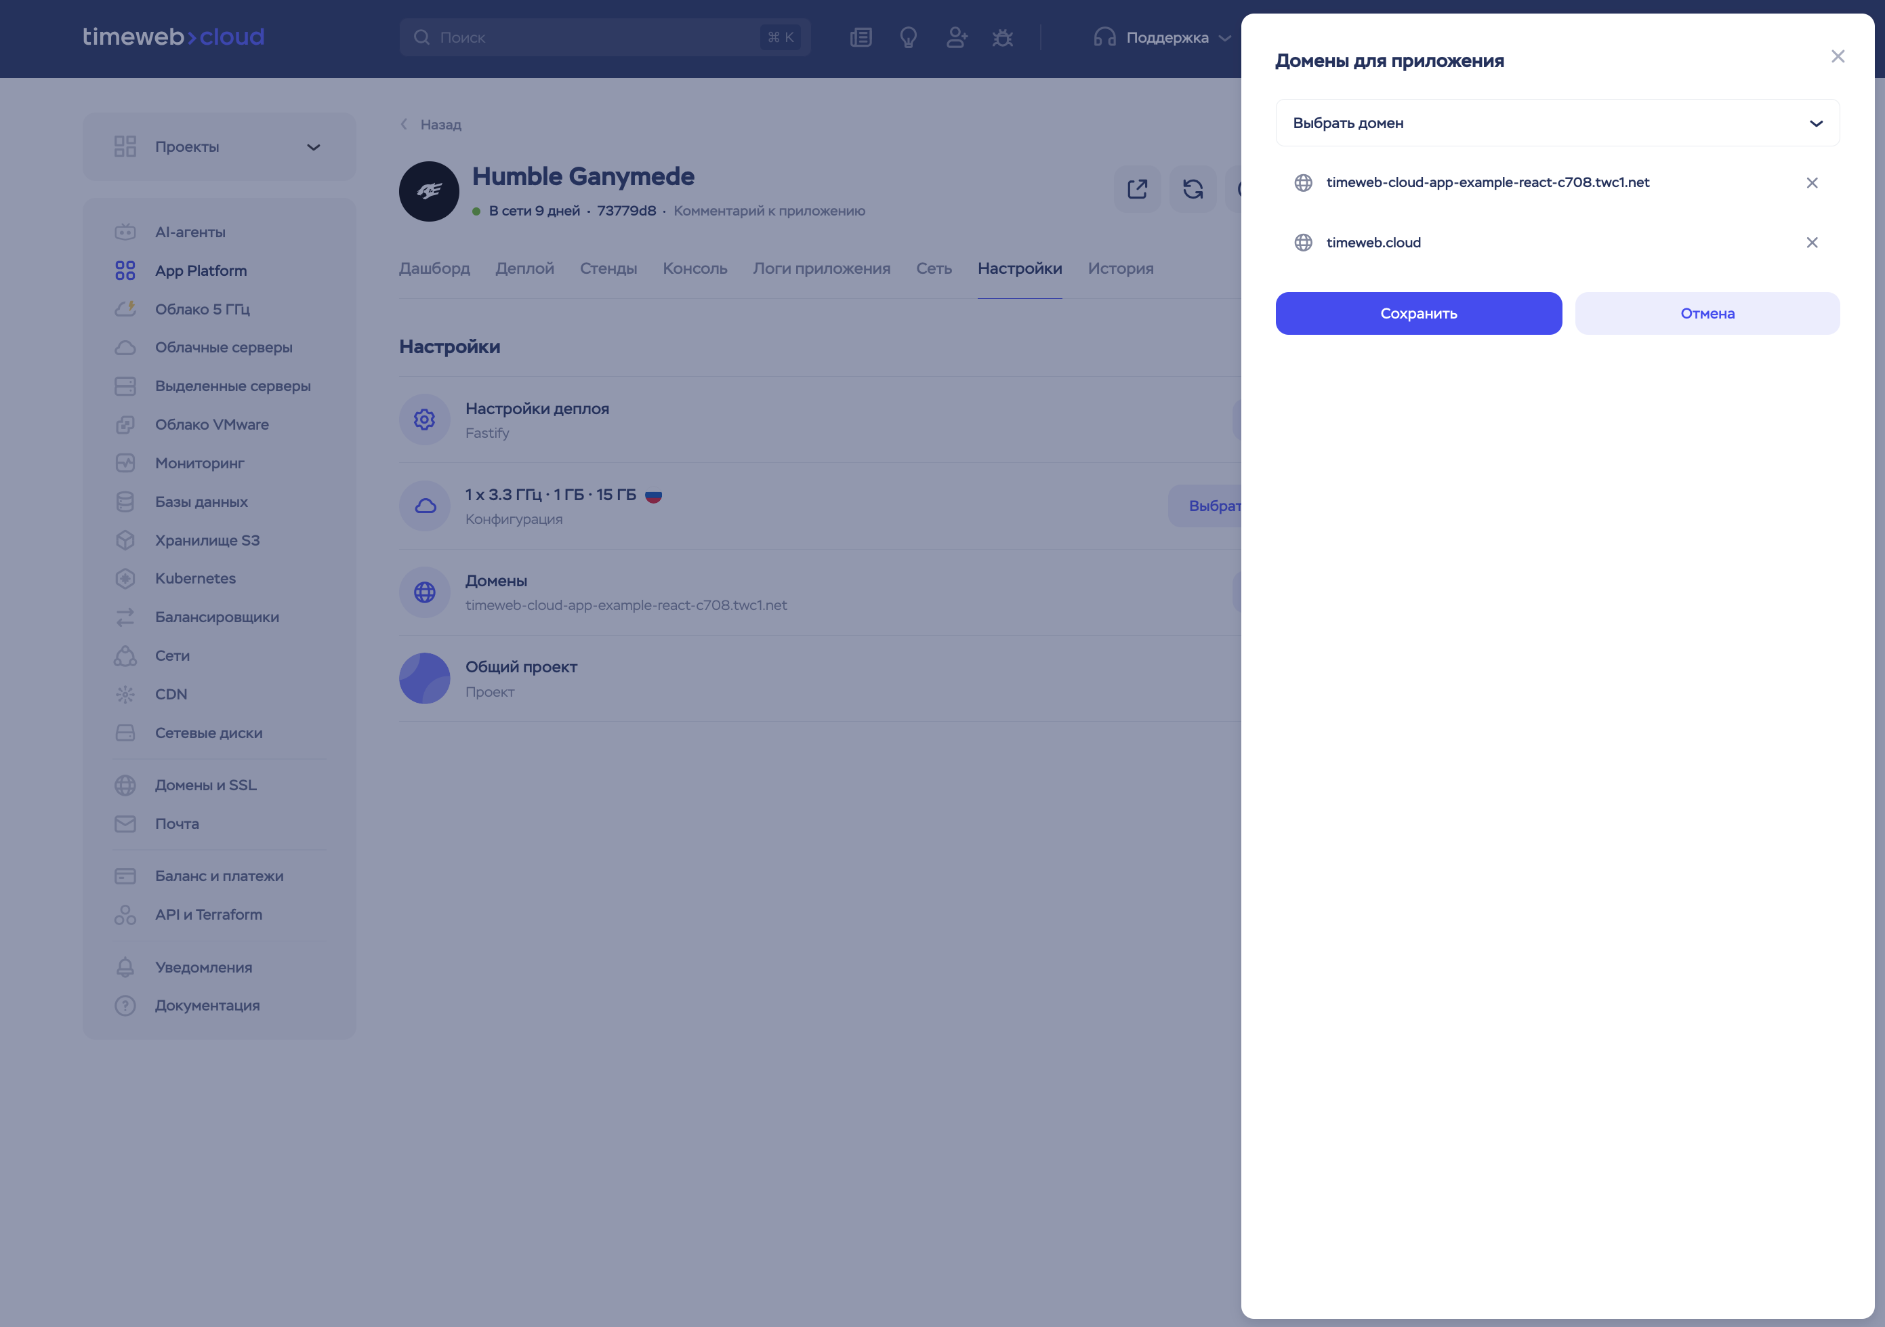The image size is (1885, 1327).
Task: Open Хранилище S3 section
Action: (207, 541)
